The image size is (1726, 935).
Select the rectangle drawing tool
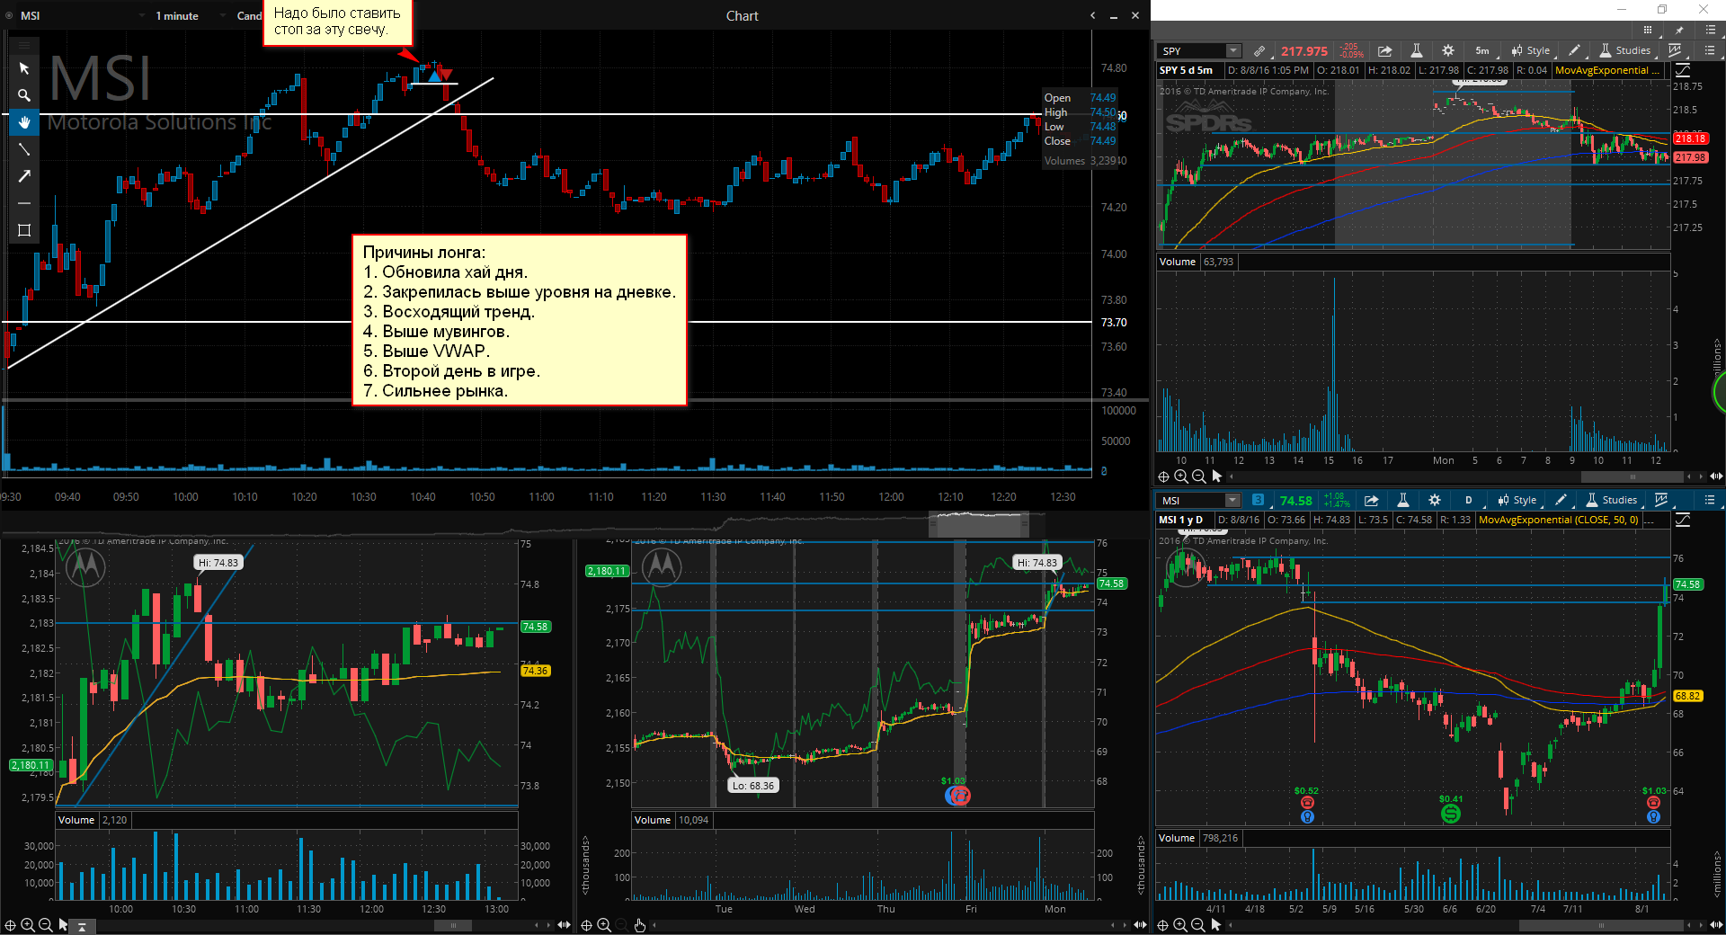(24, 230)
